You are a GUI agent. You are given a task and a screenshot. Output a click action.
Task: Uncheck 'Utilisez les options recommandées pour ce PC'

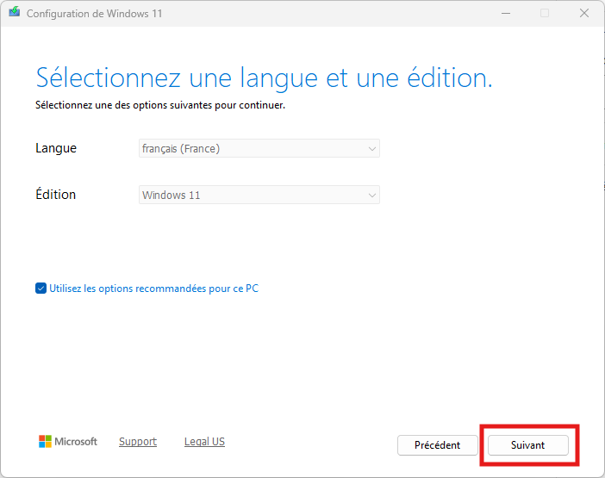41,289
